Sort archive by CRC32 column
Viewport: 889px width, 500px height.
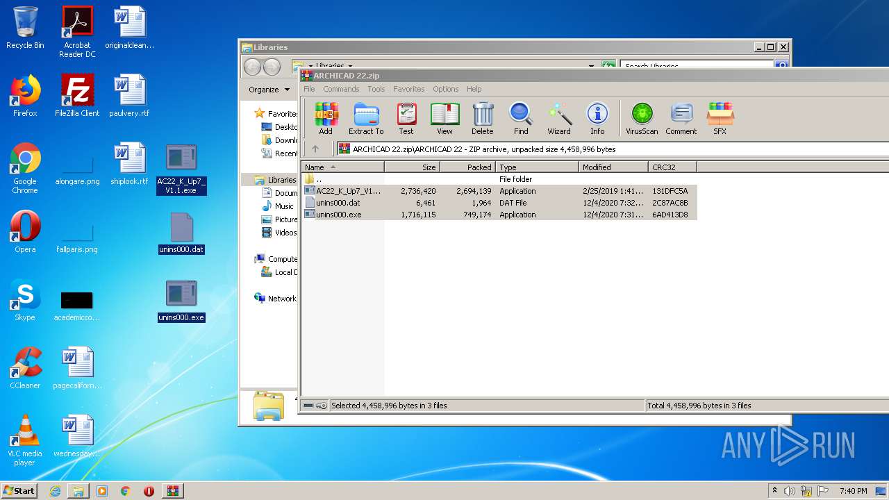point(673,167)
